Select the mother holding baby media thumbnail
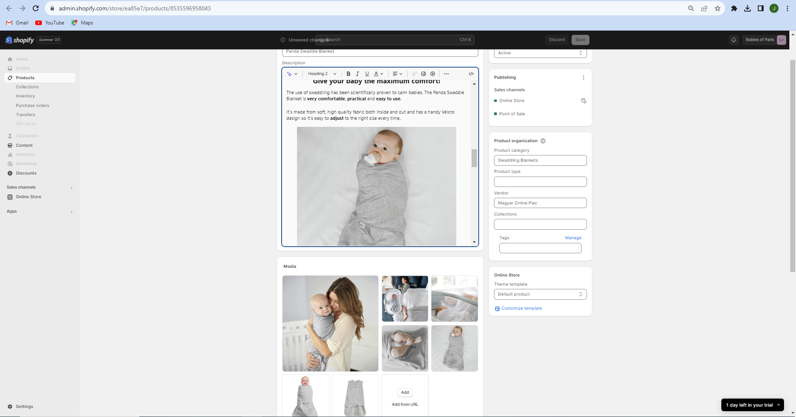 pos(330,323)
